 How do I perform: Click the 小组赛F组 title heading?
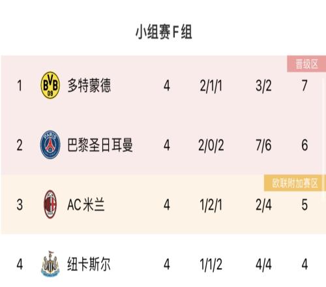click(164, 32)
